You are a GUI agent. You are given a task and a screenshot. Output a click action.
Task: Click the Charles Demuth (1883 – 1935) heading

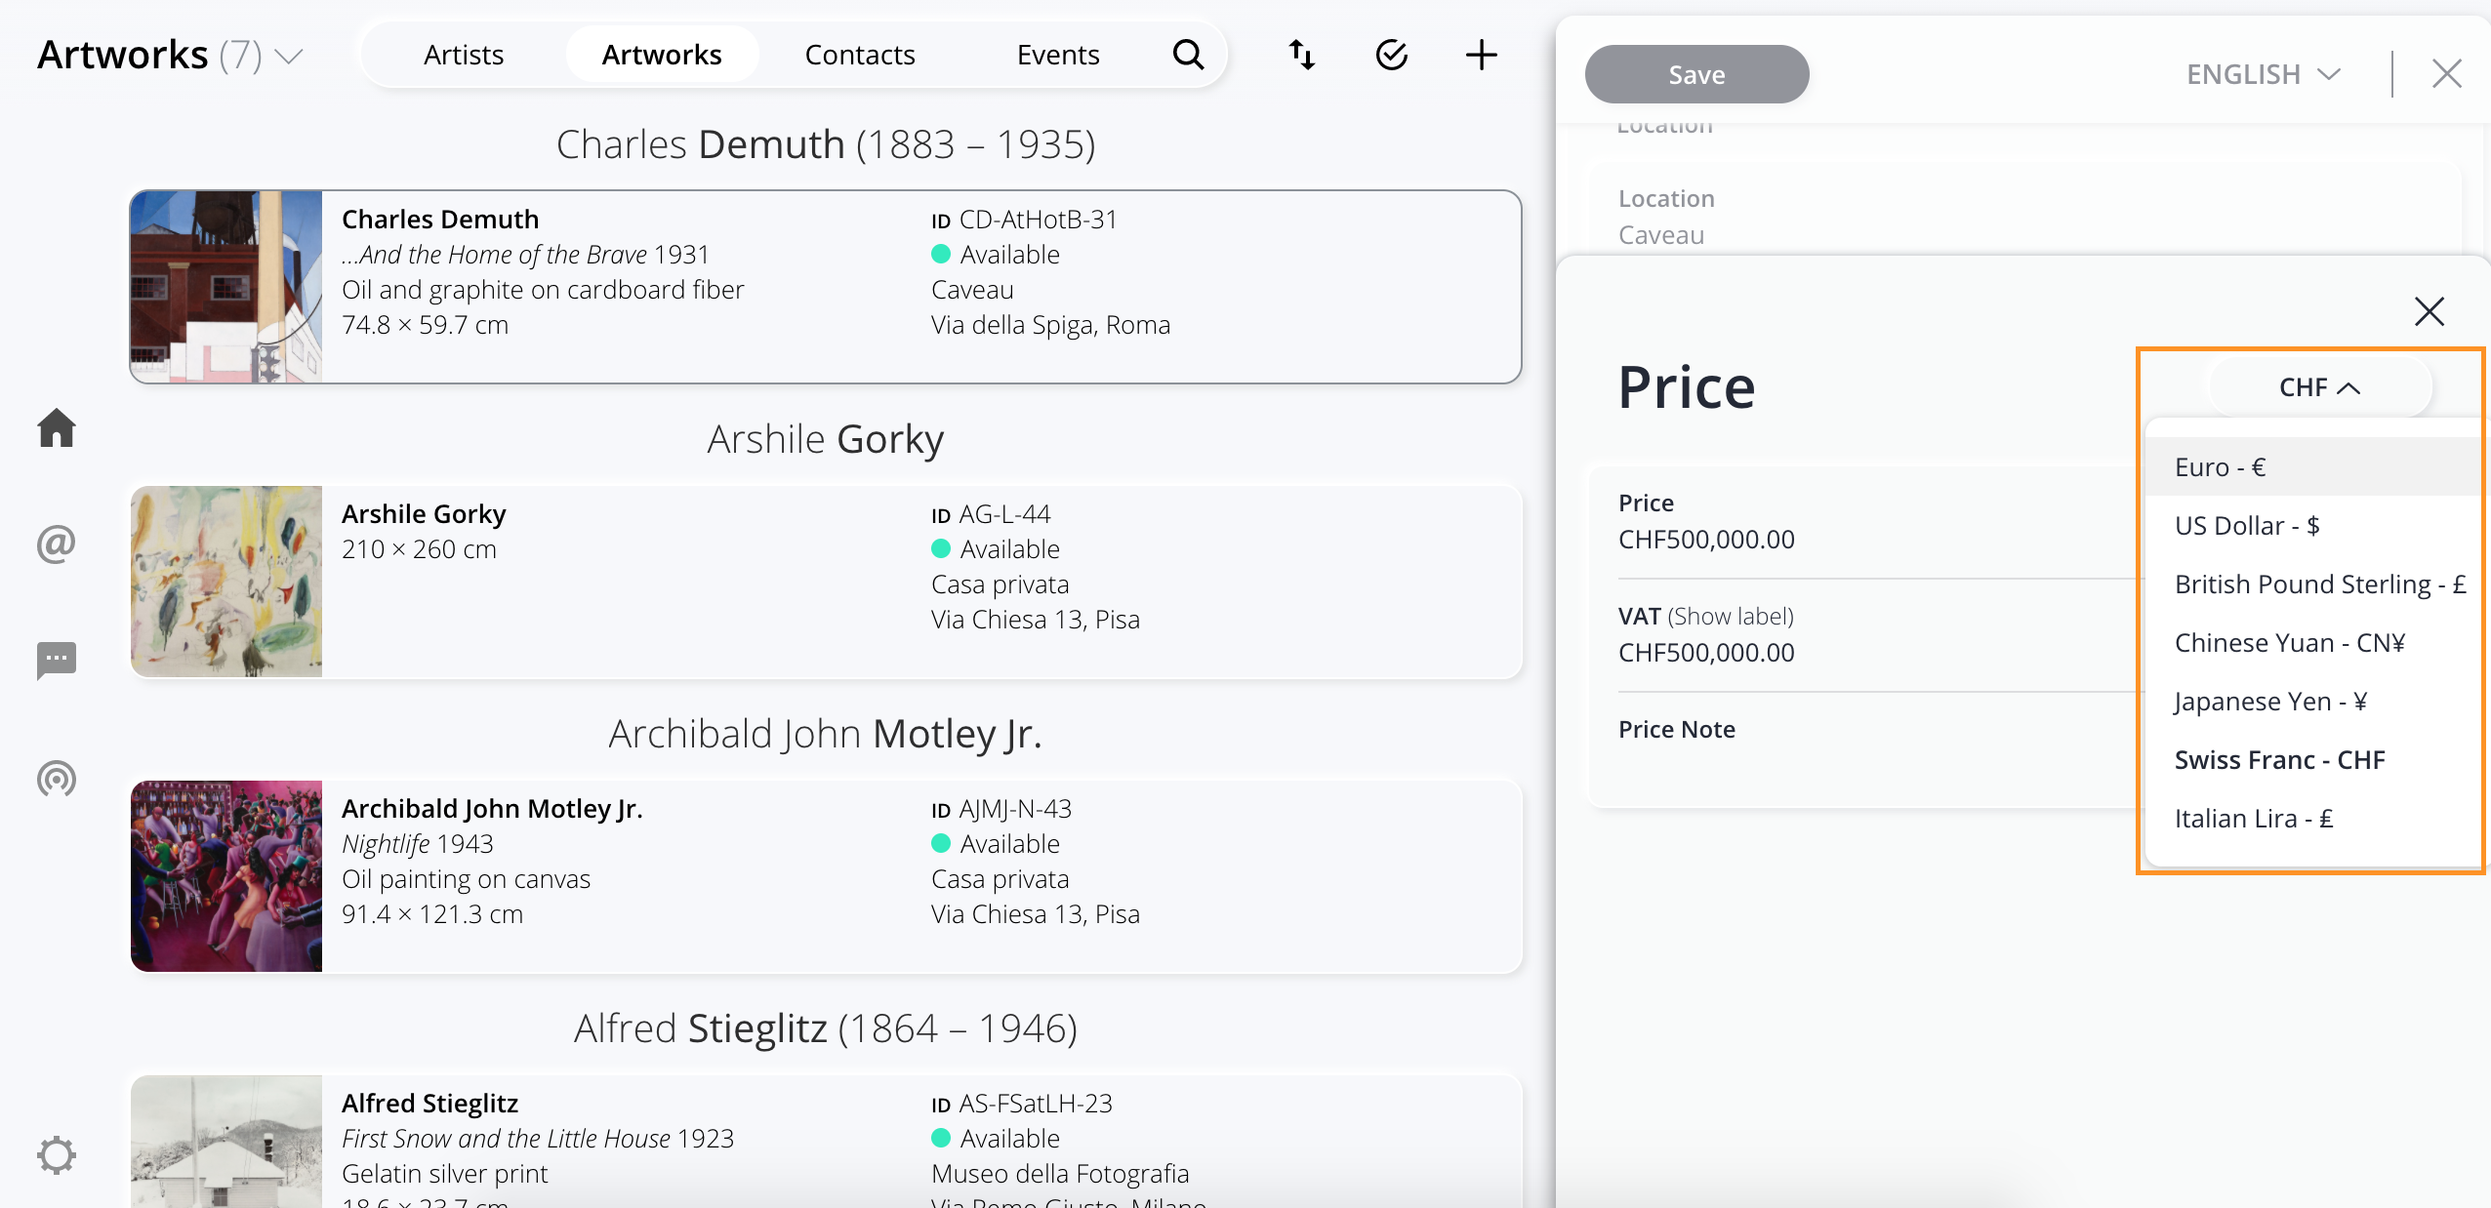tap(826, 144)
